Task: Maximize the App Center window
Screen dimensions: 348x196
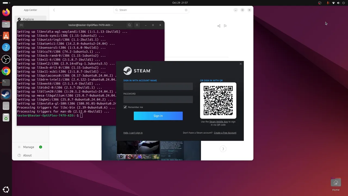Action: [x=243, y=10]
